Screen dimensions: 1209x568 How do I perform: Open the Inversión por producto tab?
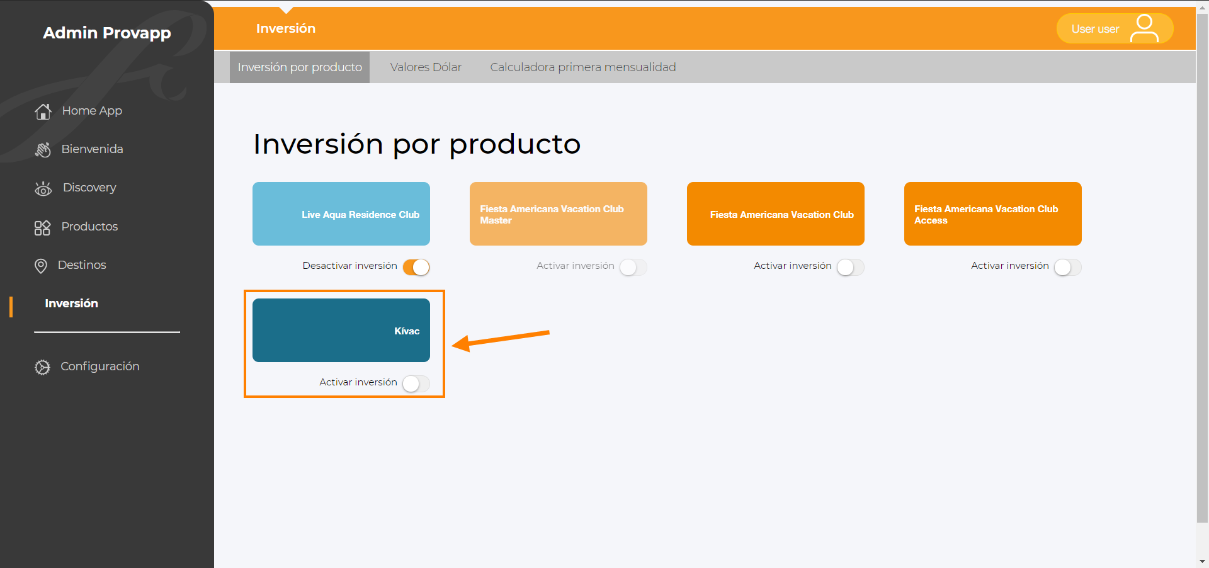pos(300,67)
